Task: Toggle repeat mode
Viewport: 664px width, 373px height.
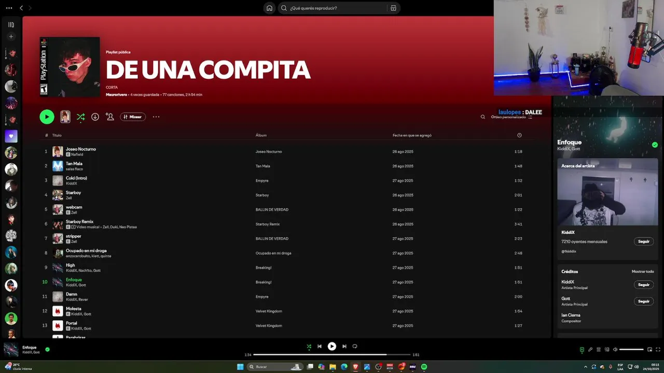Action: click(355, 347)
